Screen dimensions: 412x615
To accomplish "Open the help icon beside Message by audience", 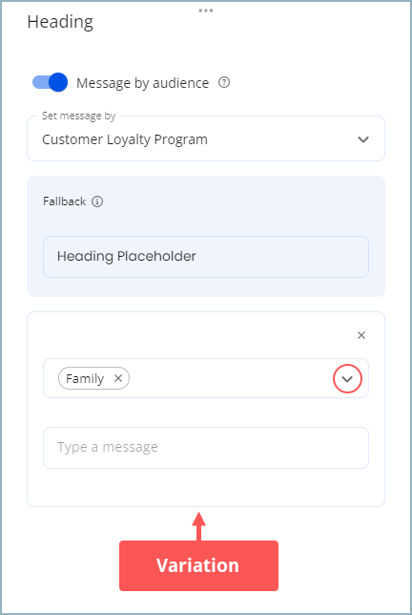I will coord(224,83).
